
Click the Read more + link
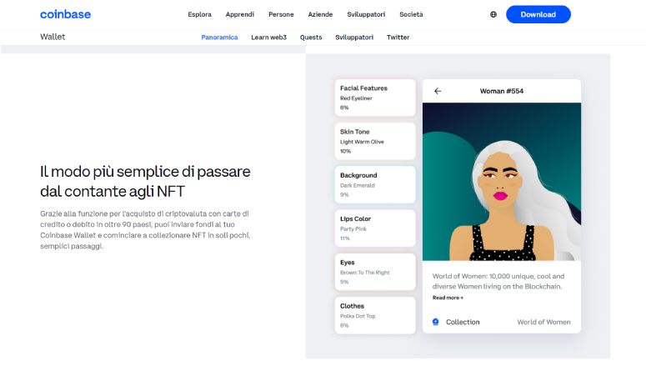point(448,298)
